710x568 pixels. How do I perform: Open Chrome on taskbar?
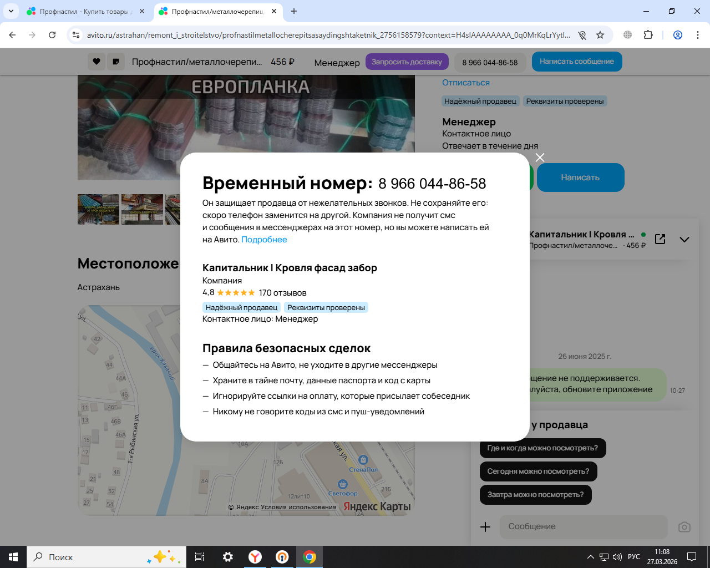point(310,557)
